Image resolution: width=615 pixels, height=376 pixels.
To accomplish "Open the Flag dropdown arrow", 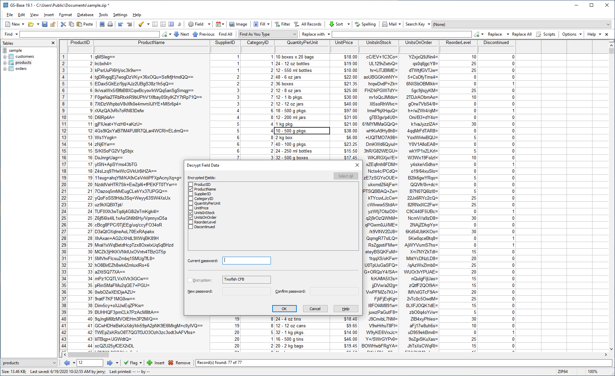I will coord(140,363).
